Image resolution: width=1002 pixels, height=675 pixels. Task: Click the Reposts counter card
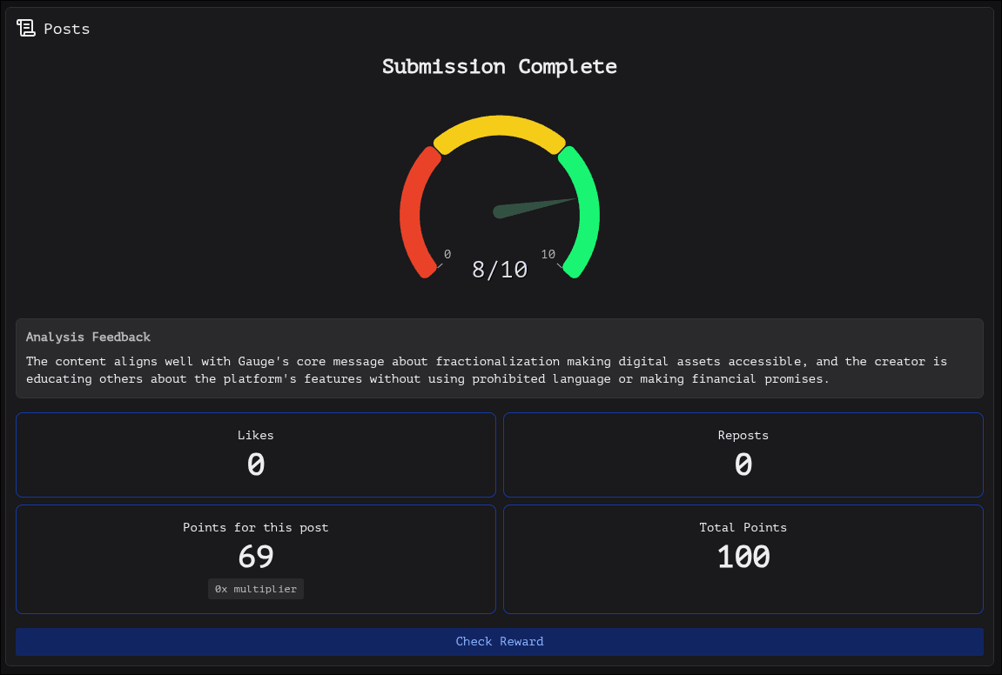[743, 454]
